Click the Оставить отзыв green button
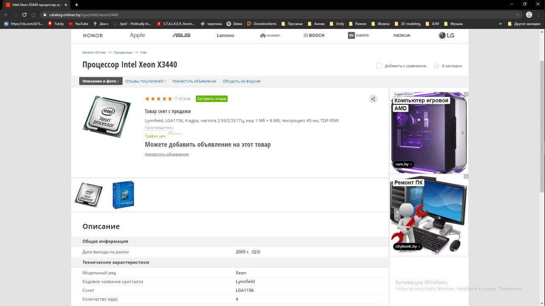The height and width of the screenshot is (306, 545). pyautogui.click(x=212, y=99)
